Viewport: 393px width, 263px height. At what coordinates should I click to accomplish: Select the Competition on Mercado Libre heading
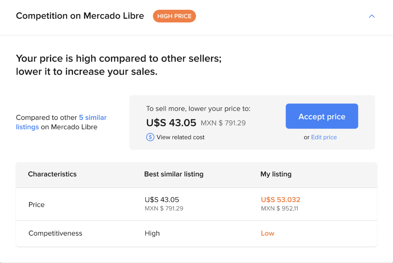(x=80, y=16)
